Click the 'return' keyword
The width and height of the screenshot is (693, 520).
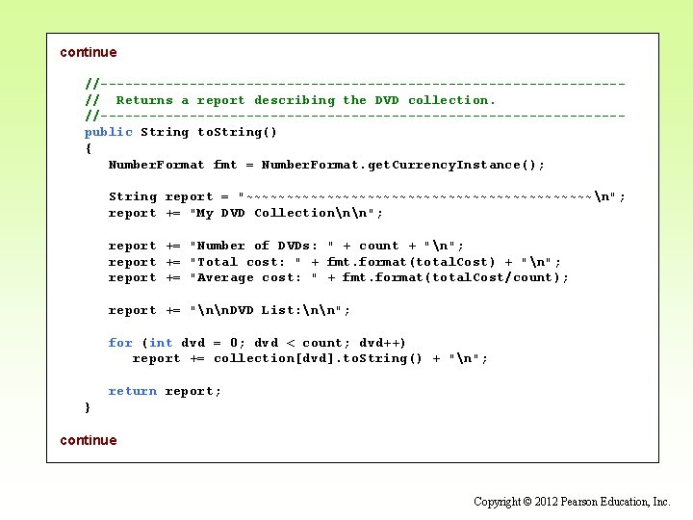point(133,391)
